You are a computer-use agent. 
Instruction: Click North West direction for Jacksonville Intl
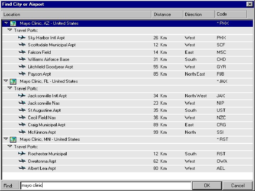195,96
